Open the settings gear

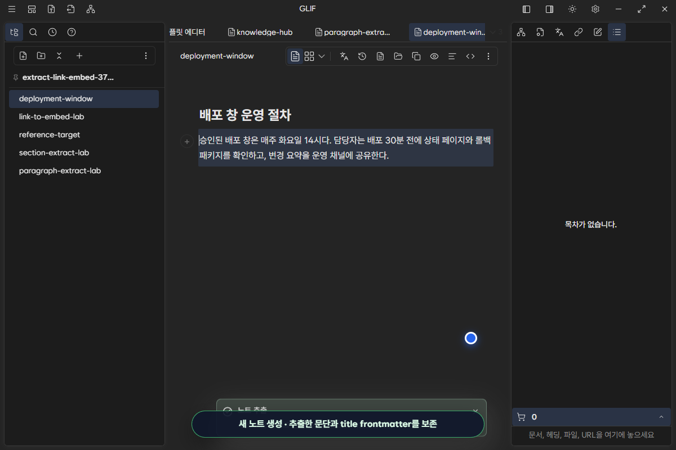tap(595, 9)
